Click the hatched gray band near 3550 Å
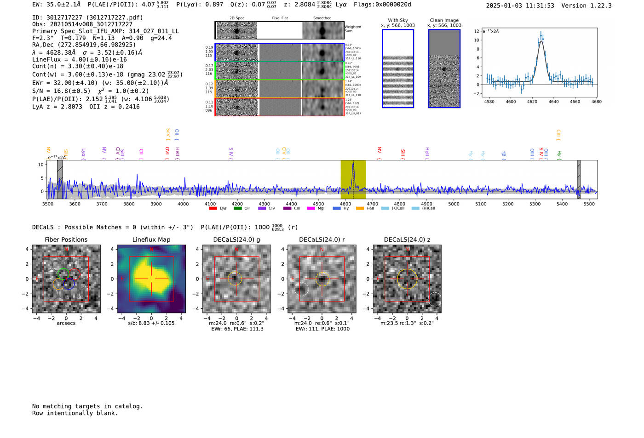The image size is (644, 438). [60, 179]
